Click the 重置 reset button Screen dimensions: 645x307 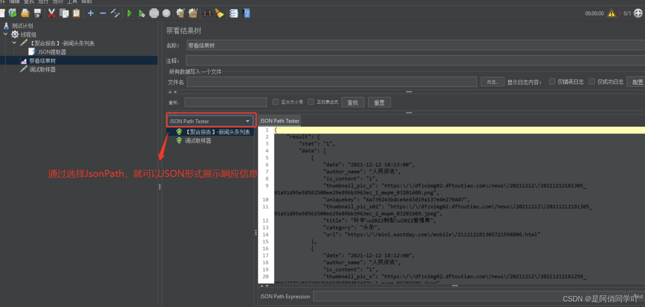[x=379, y=102]
